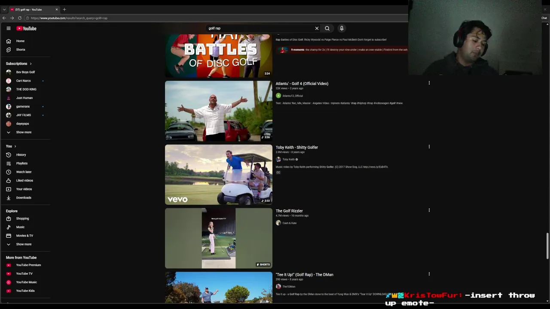Image resolution: width=550 pixels, height=309 pixels.
Task: Click title Atlantu' - Golf 4 (Official Video)
Action: point(302,84)
